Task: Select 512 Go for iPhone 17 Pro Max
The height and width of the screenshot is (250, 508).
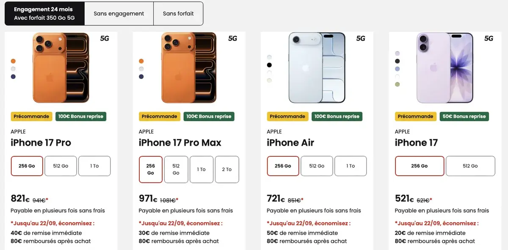Action: tap(176, 169)
